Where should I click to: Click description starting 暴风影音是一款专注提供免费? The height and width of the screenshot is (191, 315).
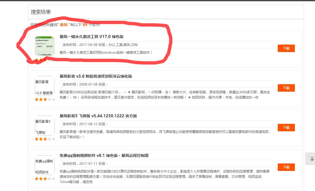[x=165, y=134]
